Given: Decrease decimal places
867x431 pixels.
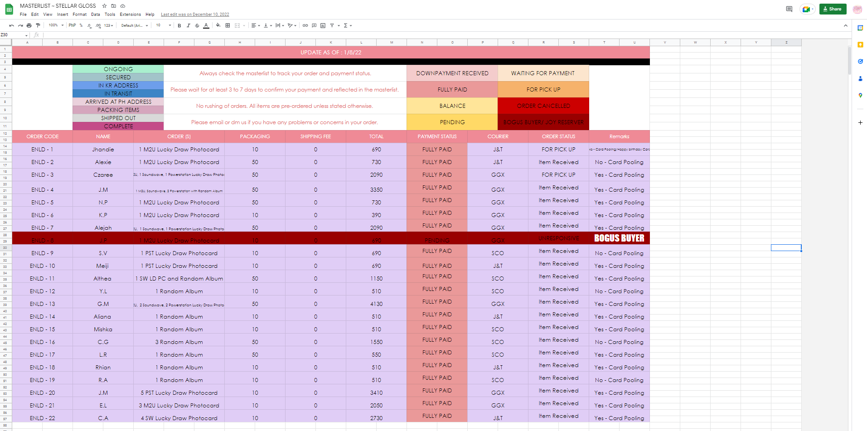Looking at the screenshot, I should click(x=89, y=25).
